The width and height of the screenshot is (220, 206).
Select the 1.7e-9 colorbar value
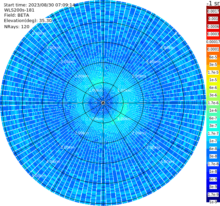click(213, 194)
